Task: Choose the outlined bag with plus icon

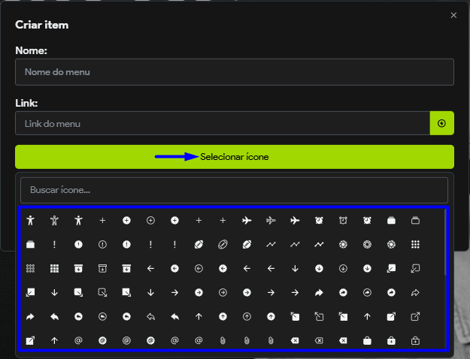Action: click(415, 340)
